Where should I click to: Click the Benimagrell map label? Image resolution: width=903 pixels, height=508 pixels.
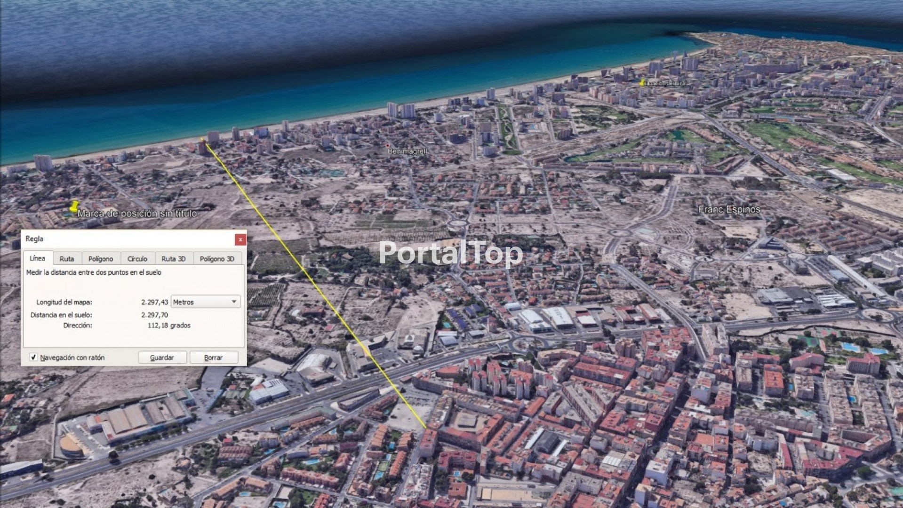tap(408, 151)
